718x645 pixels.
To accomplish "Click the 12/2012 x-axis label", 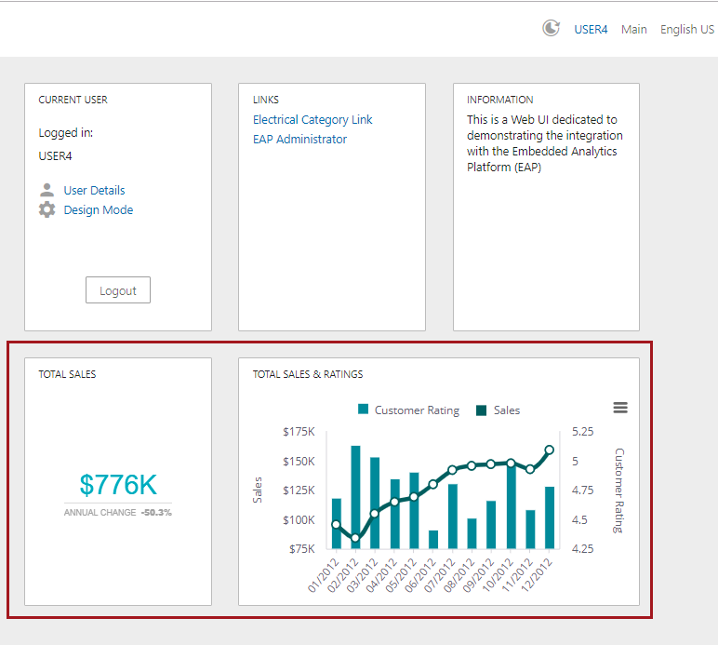I will pos(537,575).
